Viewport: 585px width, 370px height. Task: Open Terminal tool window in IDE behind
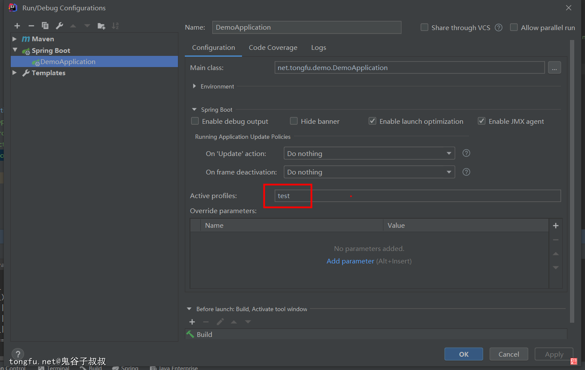[x=54, y=368]
